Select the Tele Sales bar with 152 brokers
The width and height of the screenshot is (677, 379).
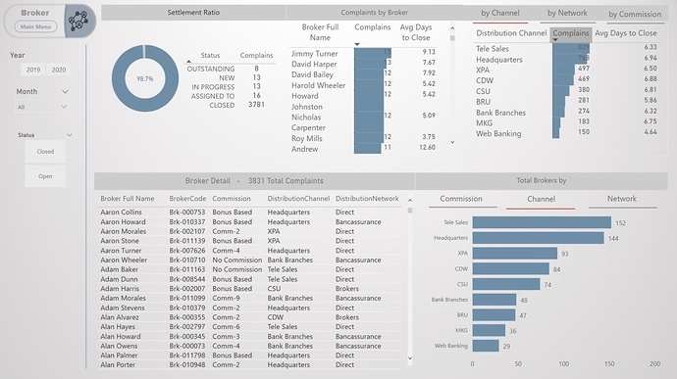(542, 222)
